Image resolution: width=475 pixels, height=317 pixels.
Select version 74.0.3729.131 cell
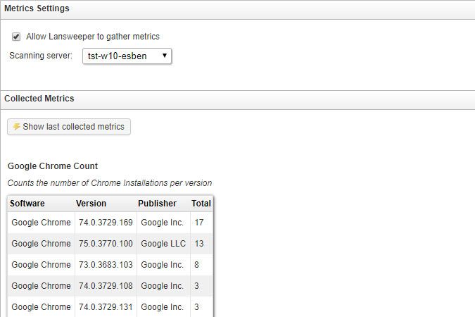[105, 307]
